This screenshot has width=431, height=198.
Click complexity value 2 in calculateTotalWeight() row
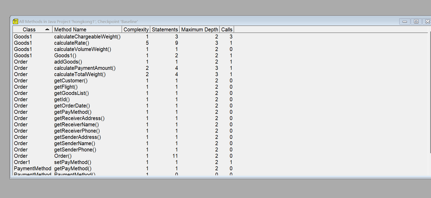tap(147, 74)
